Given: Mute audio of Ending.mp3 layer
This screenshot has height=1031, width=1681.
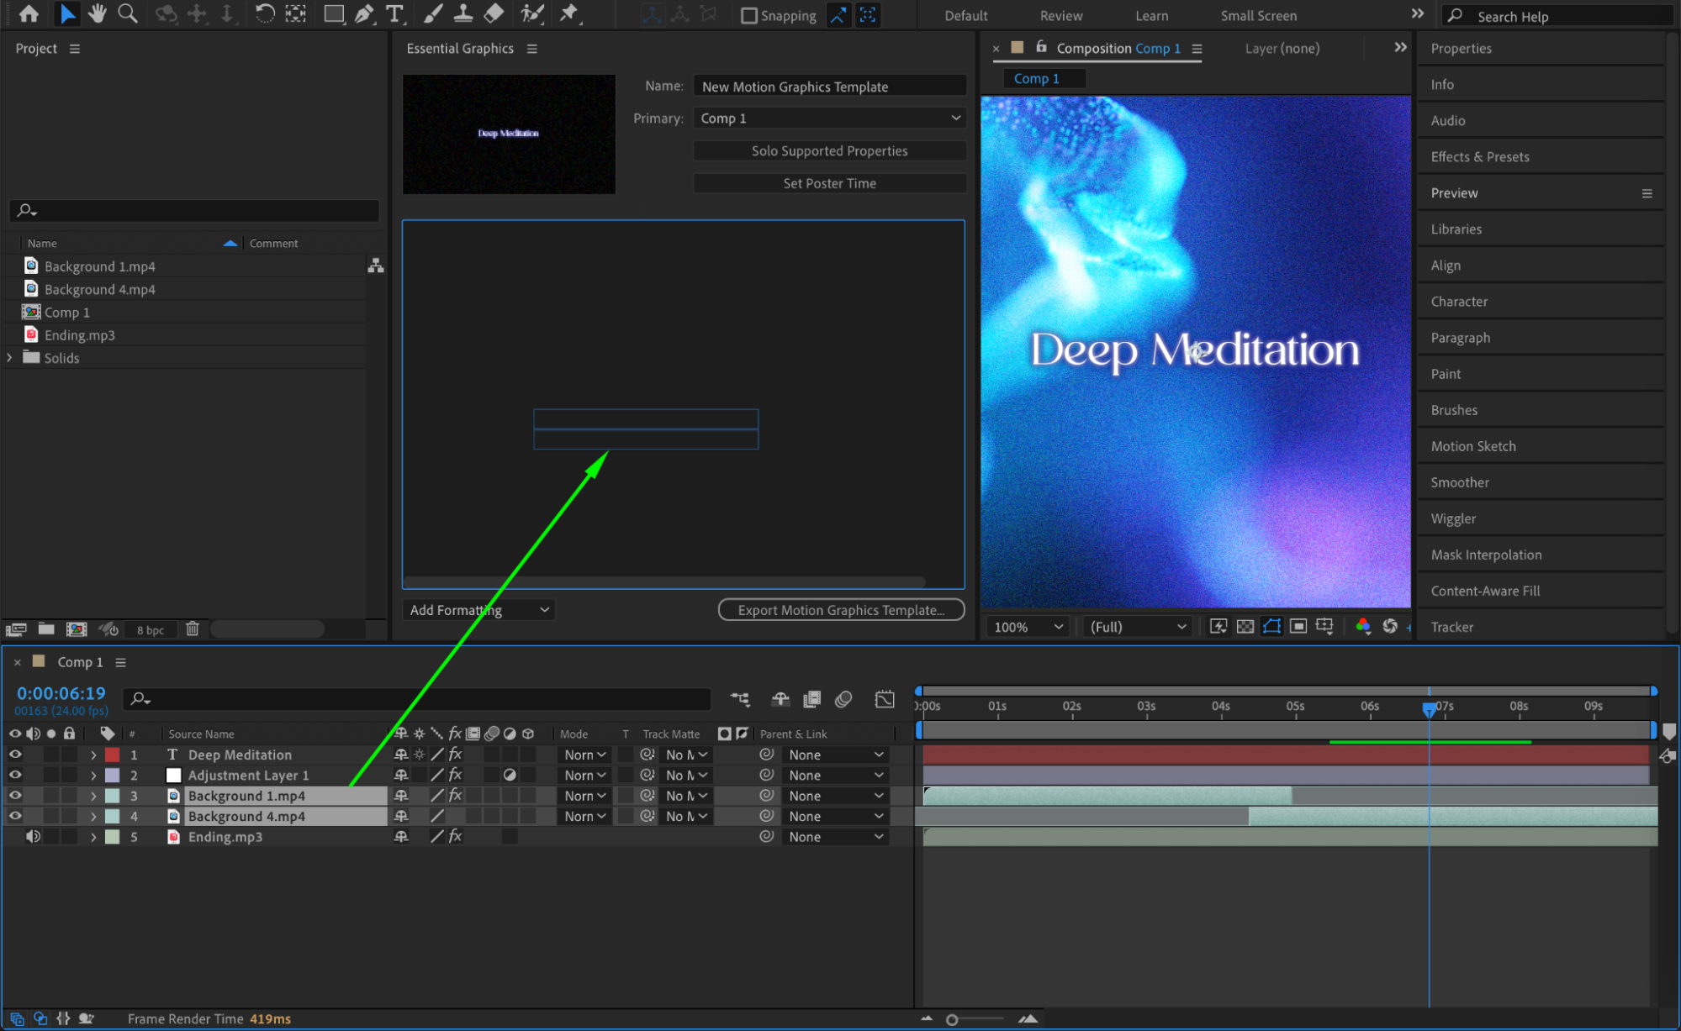Looking at the screenshot, I should [33, 836].
